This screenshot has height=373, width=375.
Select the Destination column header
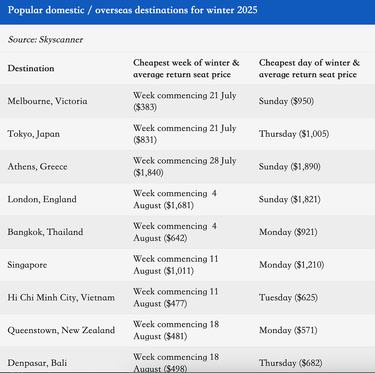click(x=31, y=69)
